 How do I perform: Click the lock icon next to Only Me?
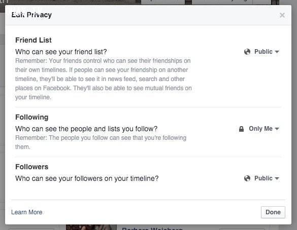coord(241,129)
